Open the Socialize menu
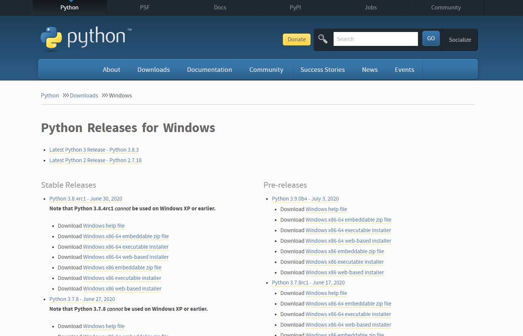 tap(460, 40)
